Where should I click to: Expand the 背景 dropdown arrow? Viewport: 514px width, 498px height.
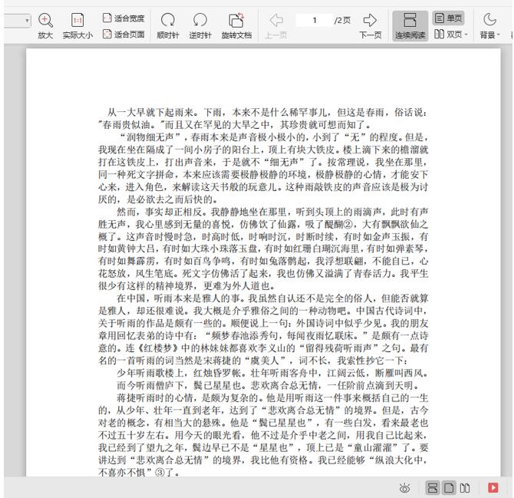coord(498,35)
